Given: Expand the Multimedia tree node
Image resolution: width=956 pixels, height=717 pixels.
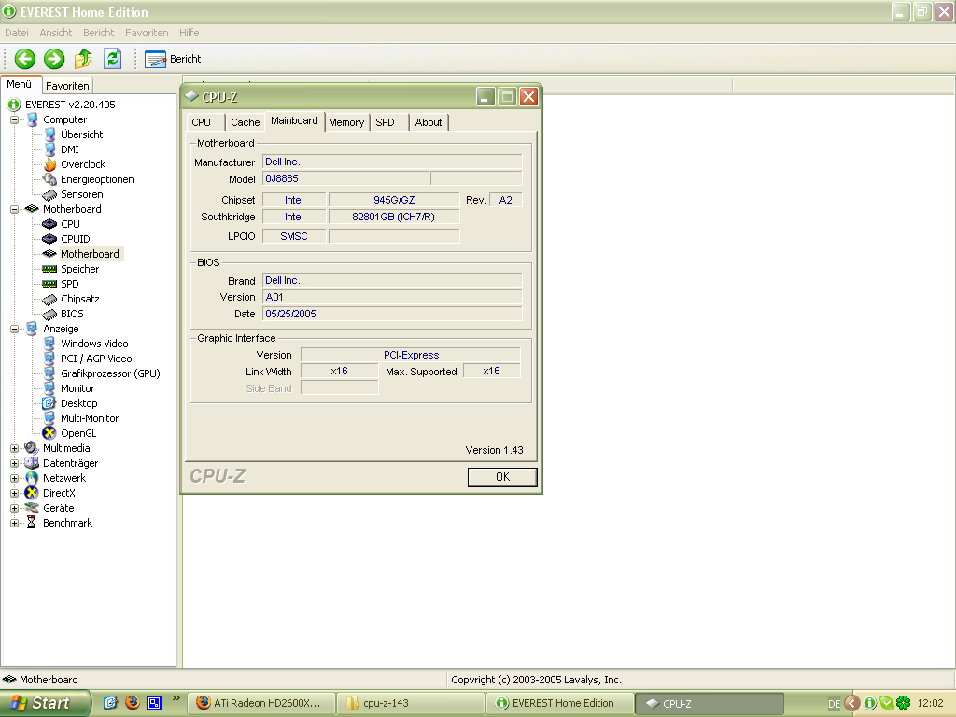Looking at the screenshot, I should point(15,448).
